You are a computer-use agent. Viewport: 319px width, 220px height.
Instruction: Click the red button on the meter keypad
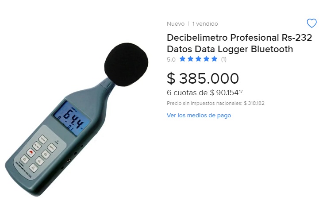(x=31, y=152)
